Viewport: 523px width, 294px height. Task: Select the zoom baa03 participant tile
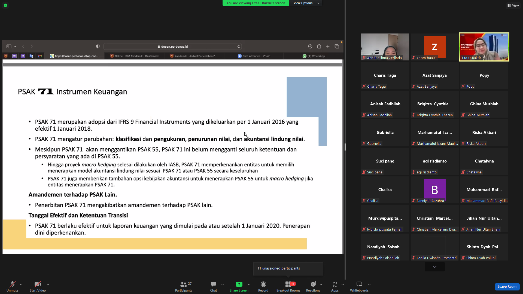[435, 47]
